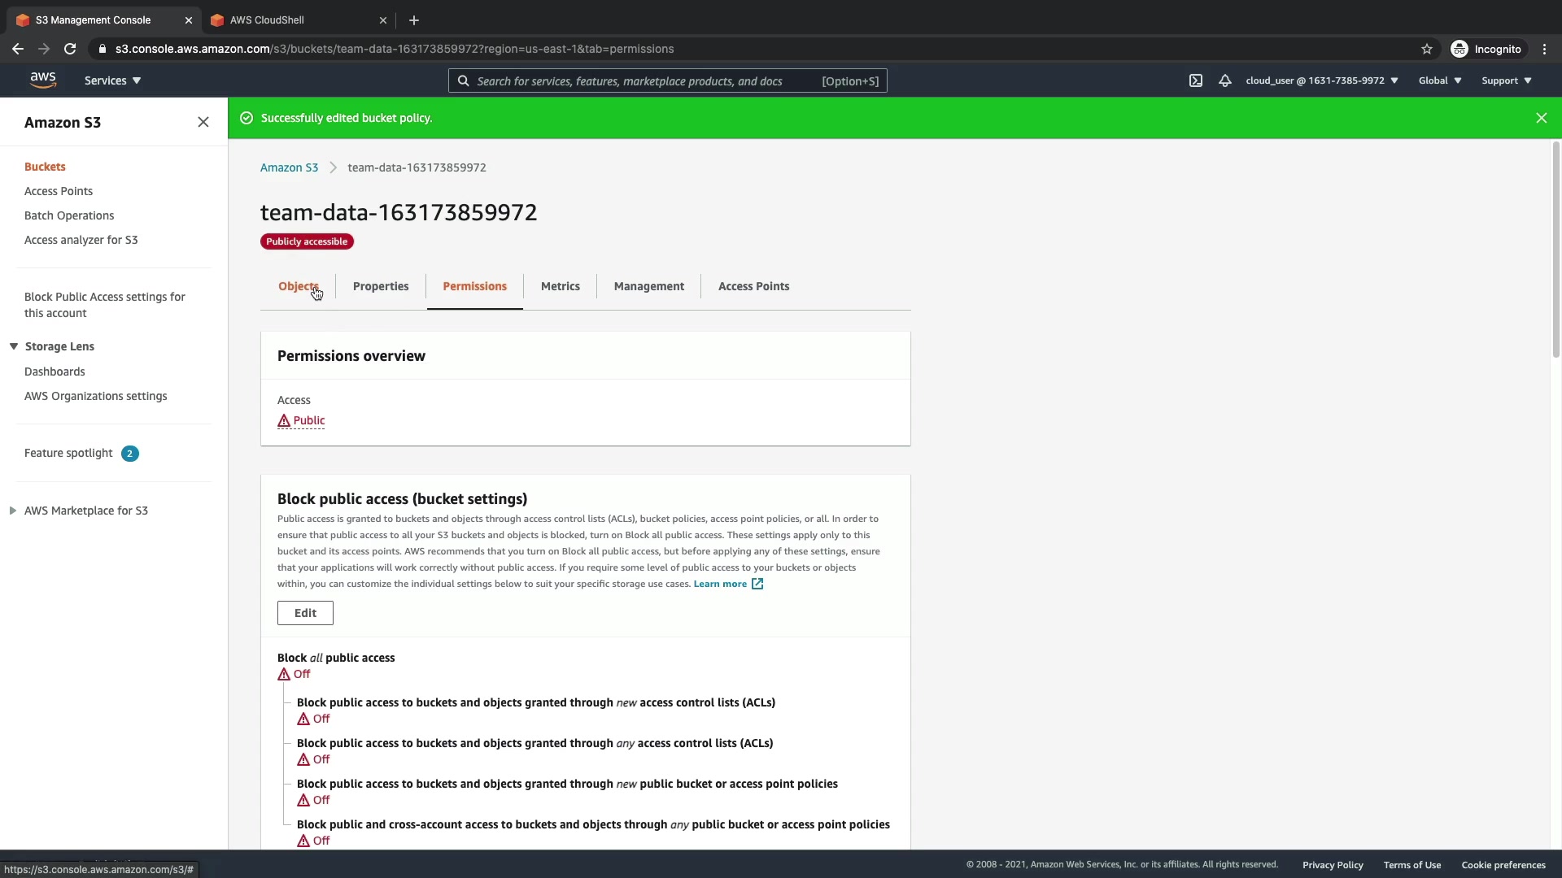Close the Amazon S3 sidebar panel
This screenshot has width=1562, height=878.
(203, 122)
